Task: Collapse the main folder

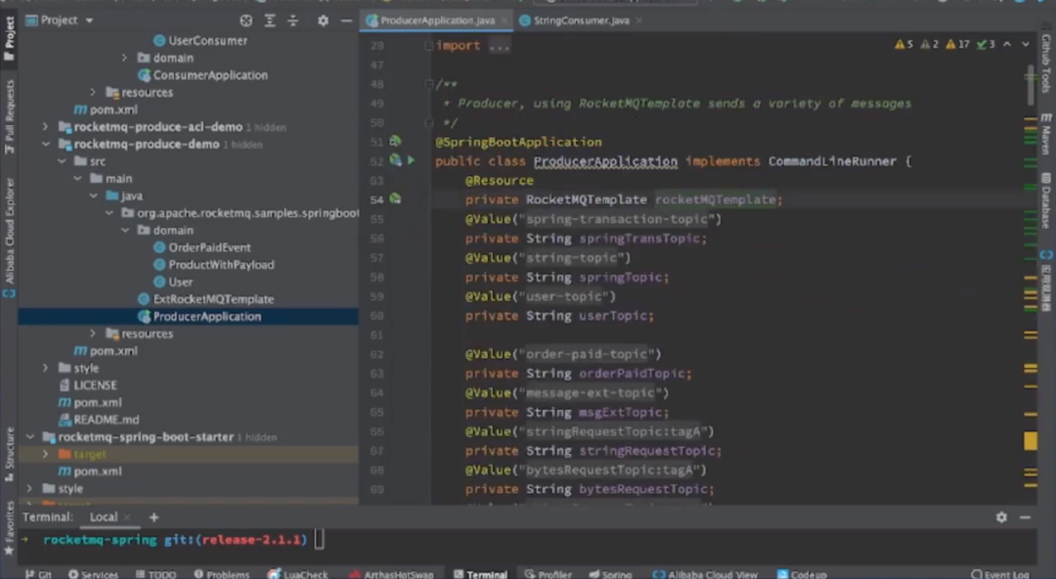Action: click(x=77, y=178)
